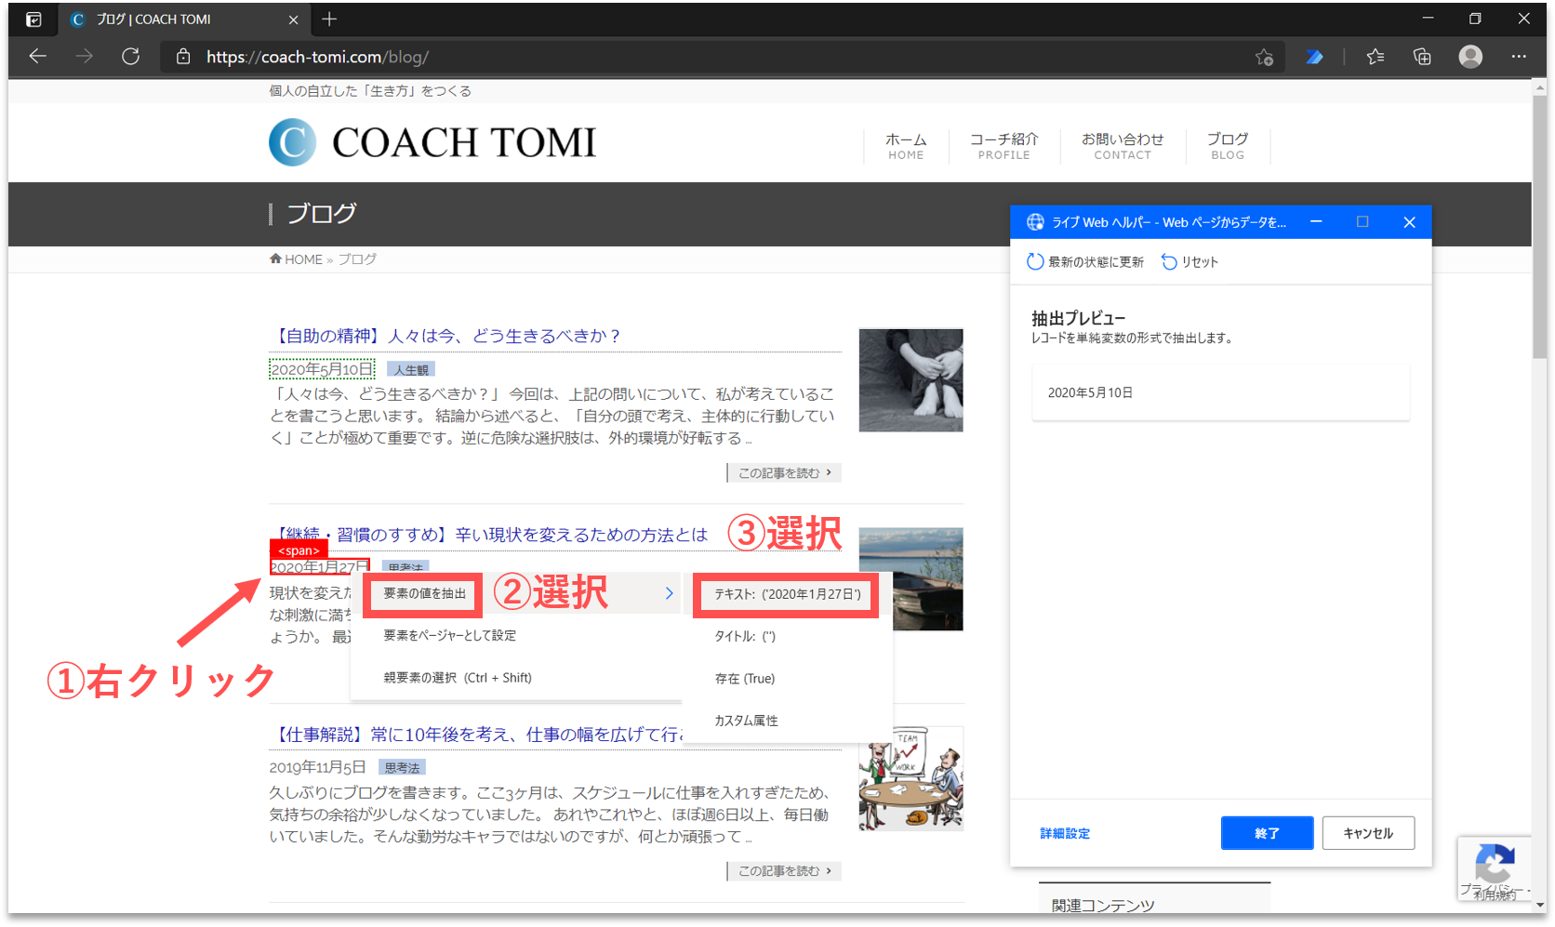Open the Favorites star list icon
Screen dimensions: 1555x927
[1376, 57]
